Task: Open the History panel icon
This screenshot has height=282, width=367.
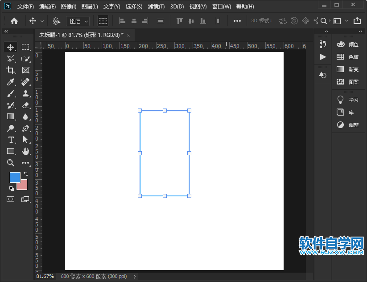Action: [323, 44]
